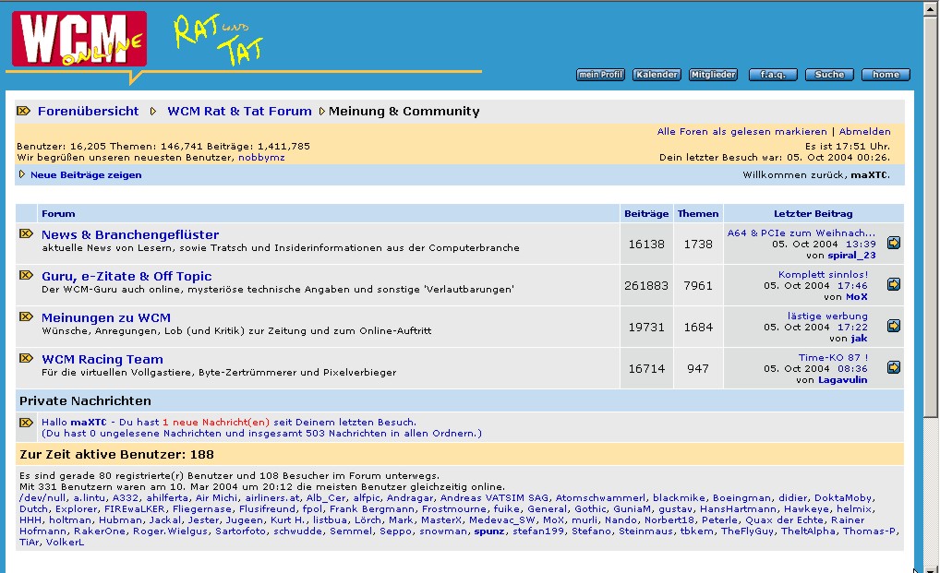
Task: Open online user /dev/null profile
Action: coord(42,498)
